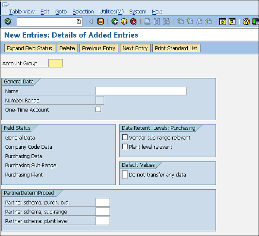Screen dimensions: 259x236
Task: Click the red Cancel icon
Action: tap(133, 22)
